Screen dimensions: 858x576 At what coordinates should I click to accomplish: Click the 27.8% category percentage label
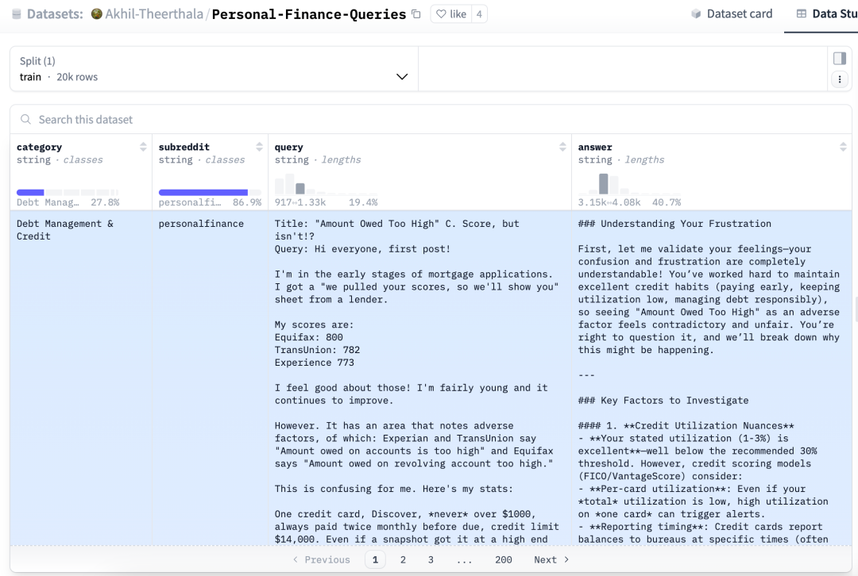[x=105, y=202]
